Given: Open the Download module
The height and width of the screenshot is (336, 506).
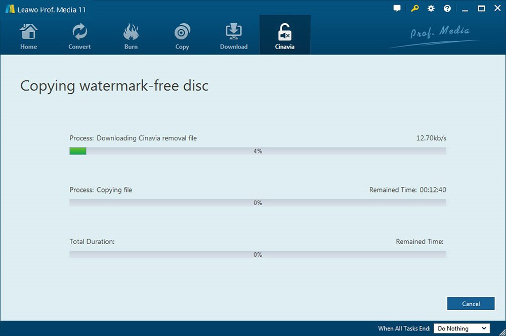Looking at the screenshot, I should pos(234,36).
